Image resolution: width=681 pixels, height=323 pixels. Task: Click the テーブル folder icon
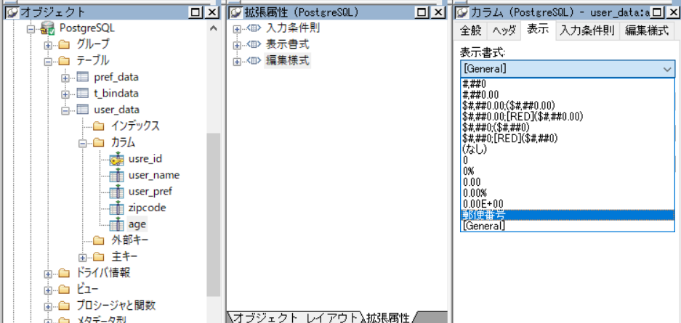[64, 61]
